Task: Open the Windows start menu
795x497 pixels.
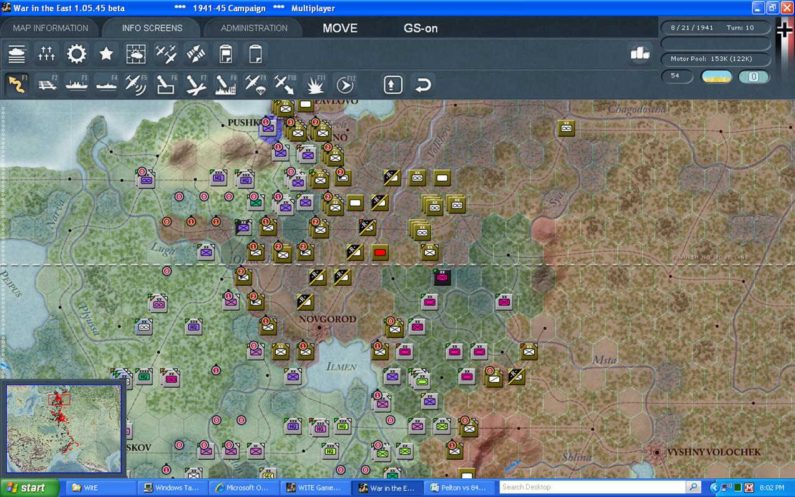Action: coord(29,488)
